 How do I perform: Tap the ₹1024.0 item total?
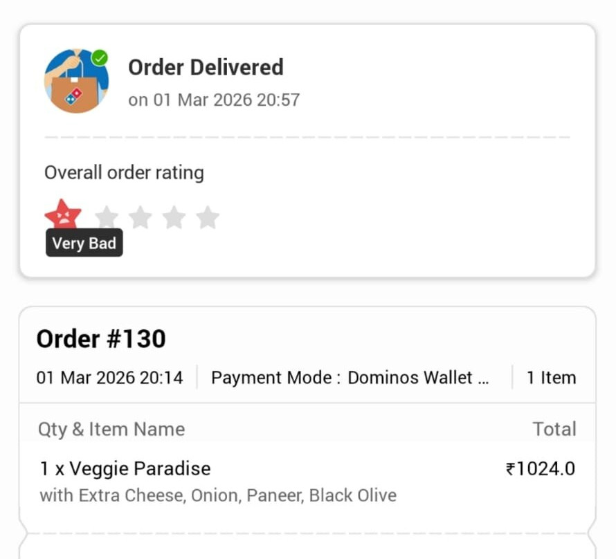pos(541,468)
